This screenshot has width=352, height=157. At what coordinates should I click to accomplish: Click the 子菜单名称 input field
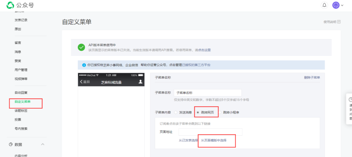(208, 93)
